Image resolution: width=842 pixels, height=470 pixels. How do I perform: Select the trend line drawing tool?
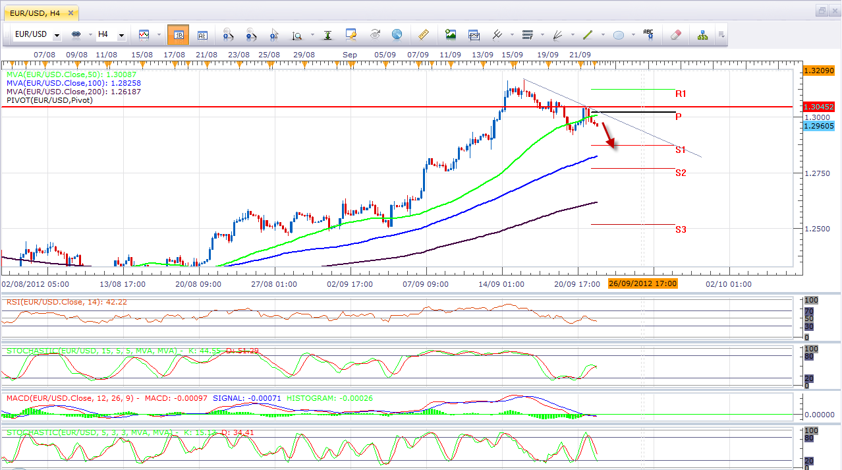[x=588, y=34]
